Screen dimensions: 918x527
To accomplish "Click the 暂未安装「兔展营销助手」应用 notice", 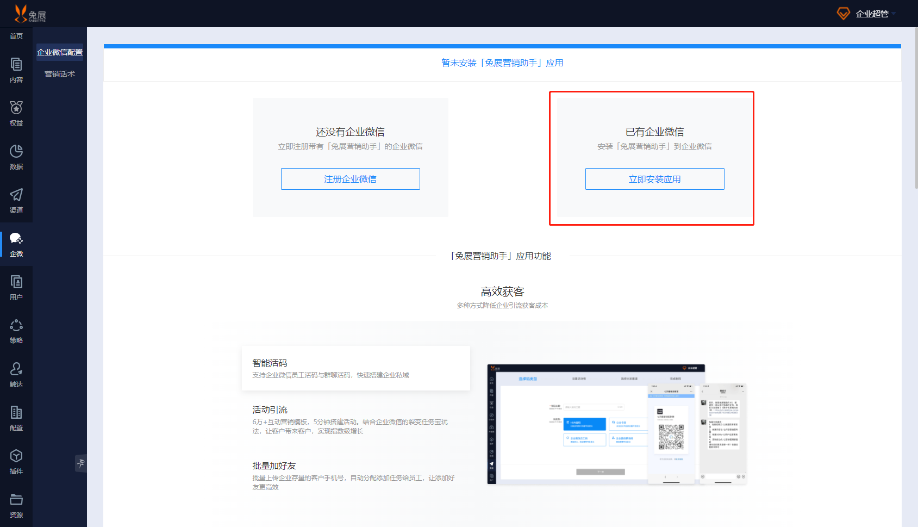I will point(502,63).
